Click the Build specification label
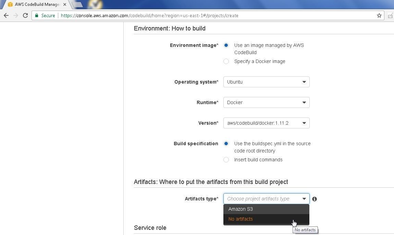 tap(196, 144)
